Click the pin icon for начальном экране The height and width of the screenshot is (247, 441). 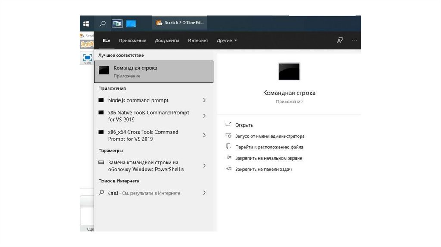[x=229, y=157]
